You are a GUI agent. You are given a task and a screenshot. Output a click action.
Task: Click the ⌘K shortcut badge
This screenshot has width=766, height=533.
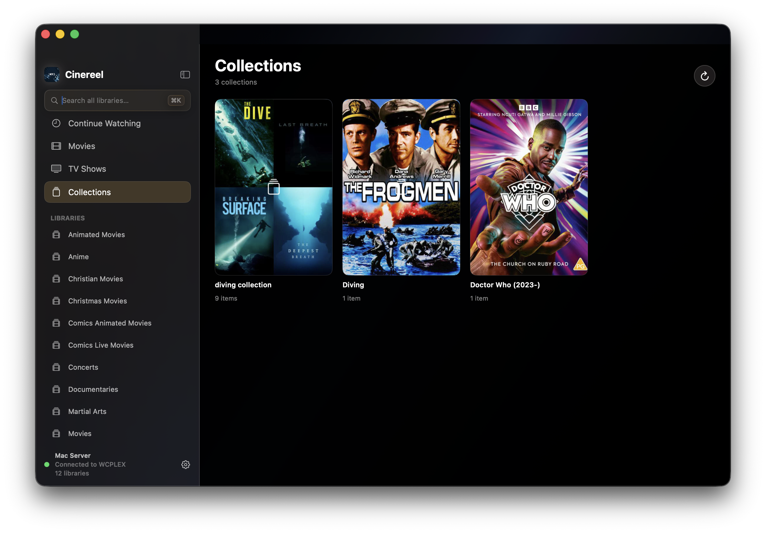tap(176, 100)
